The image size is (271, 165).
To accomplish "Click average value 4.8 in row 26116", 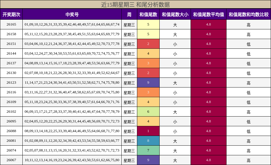I will click(209, 92).
